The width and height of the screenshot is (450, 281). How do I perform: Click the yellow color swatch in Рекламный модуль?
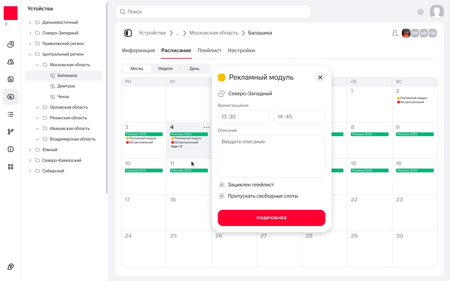point(222,77)
